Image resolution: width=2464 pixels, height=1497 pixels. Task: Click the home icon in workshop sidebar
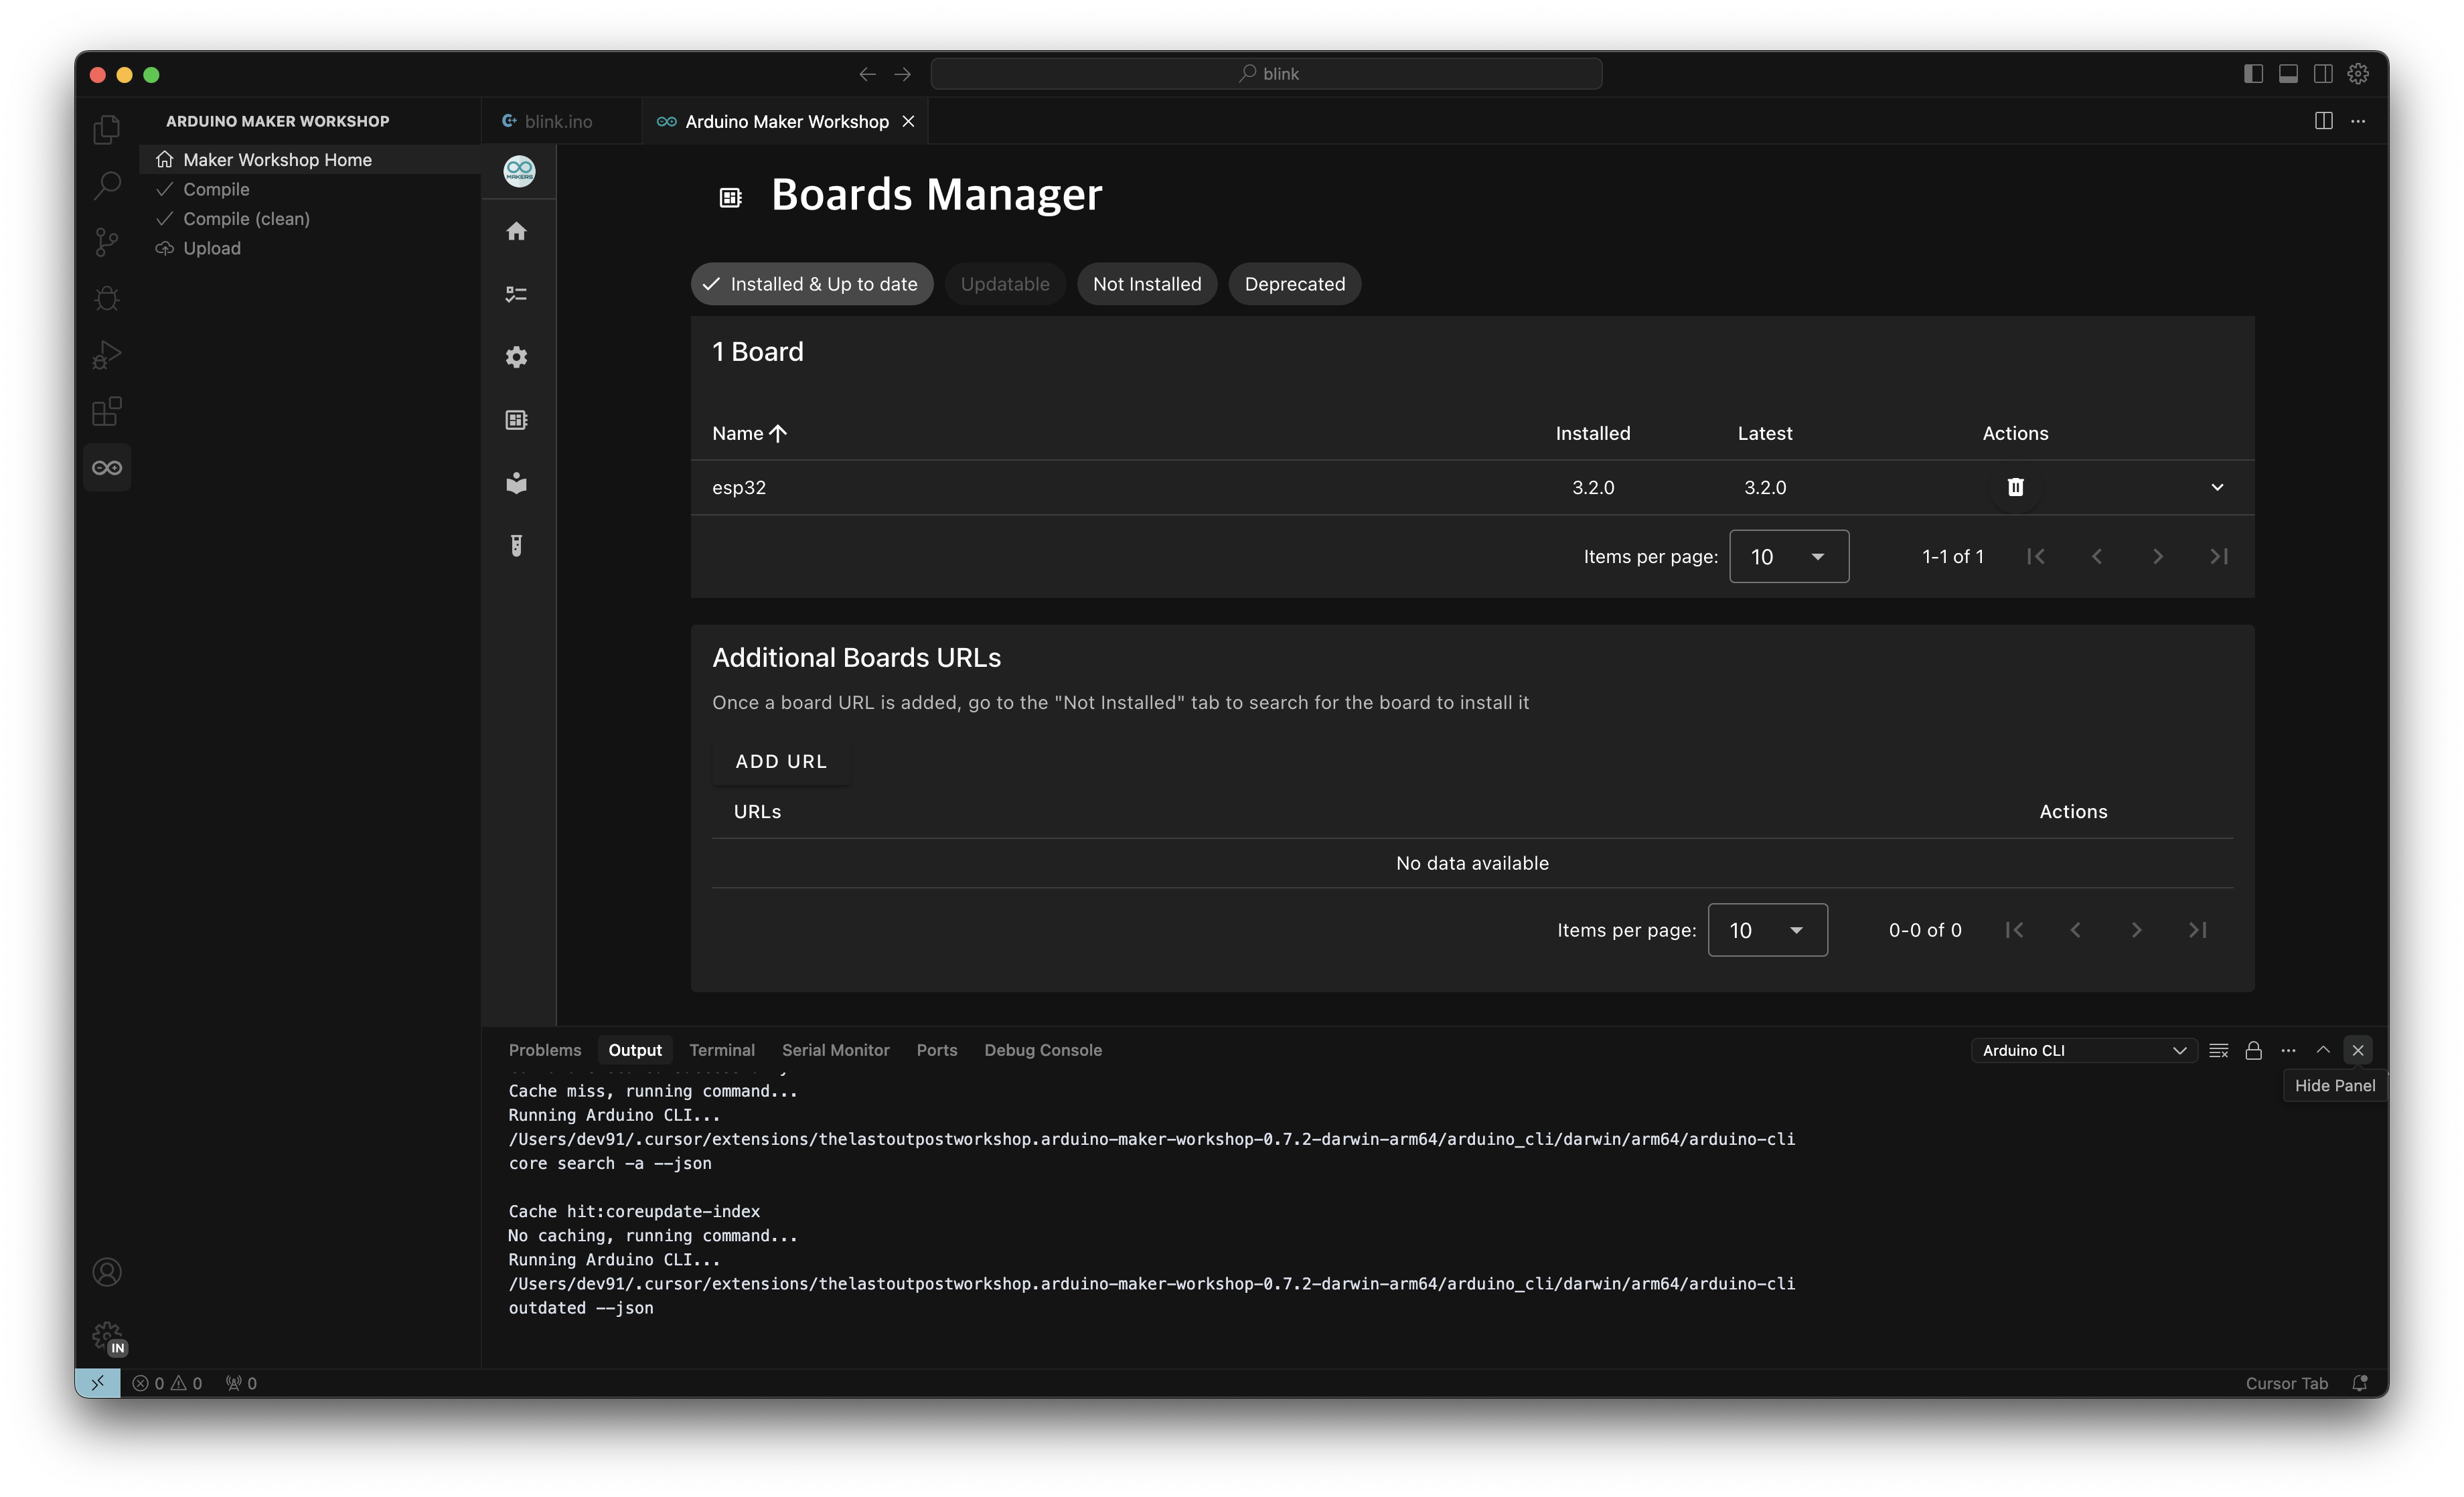coord(516,232)
